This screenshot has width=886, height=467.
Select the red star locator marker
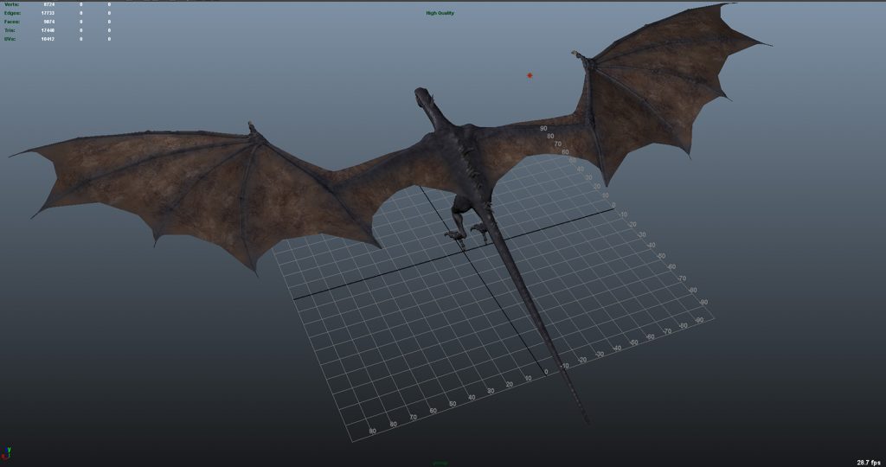tap(530, 75)
